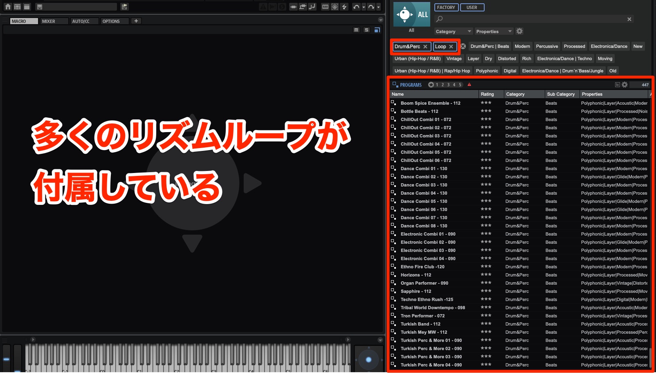Click the red warning triangle icon

tap(469, 85)
